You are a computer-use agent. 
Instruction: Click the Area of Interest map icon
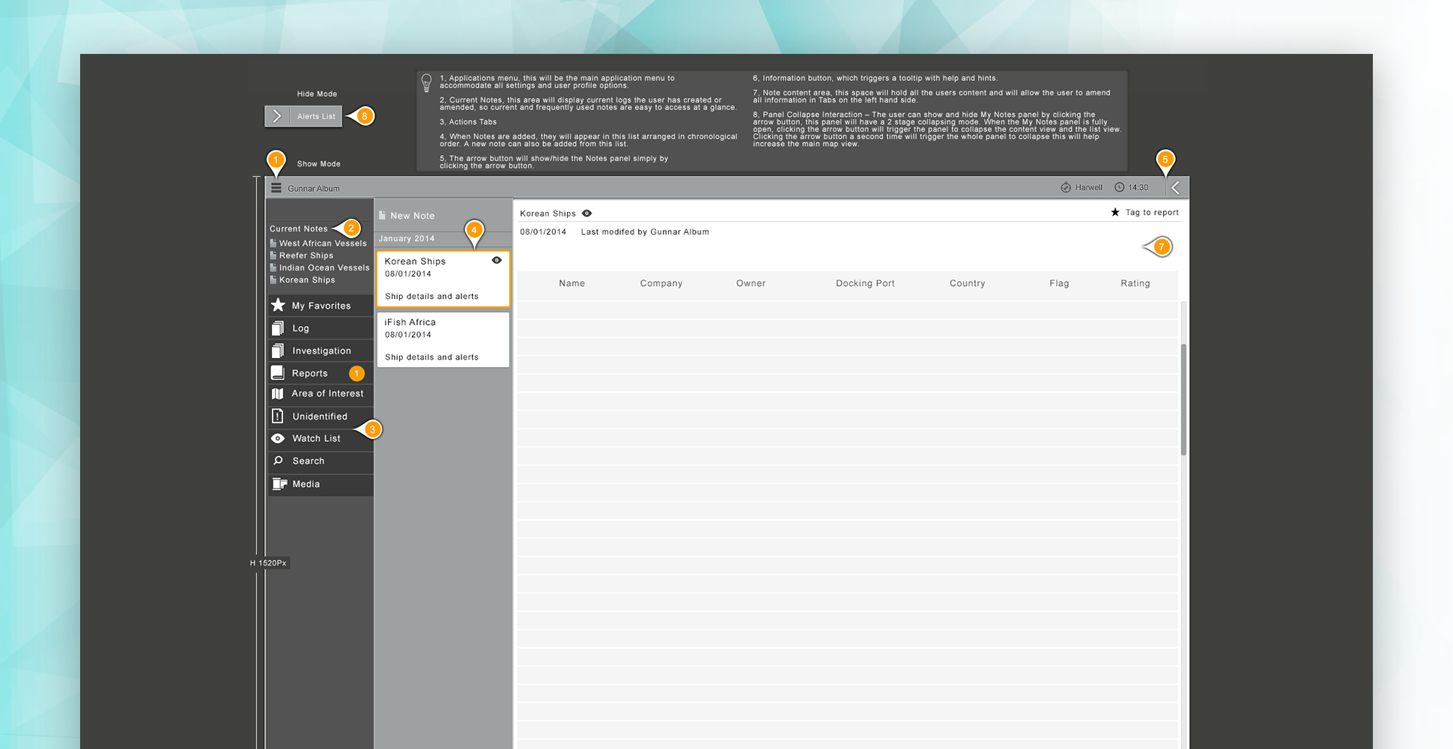point(278,394)
